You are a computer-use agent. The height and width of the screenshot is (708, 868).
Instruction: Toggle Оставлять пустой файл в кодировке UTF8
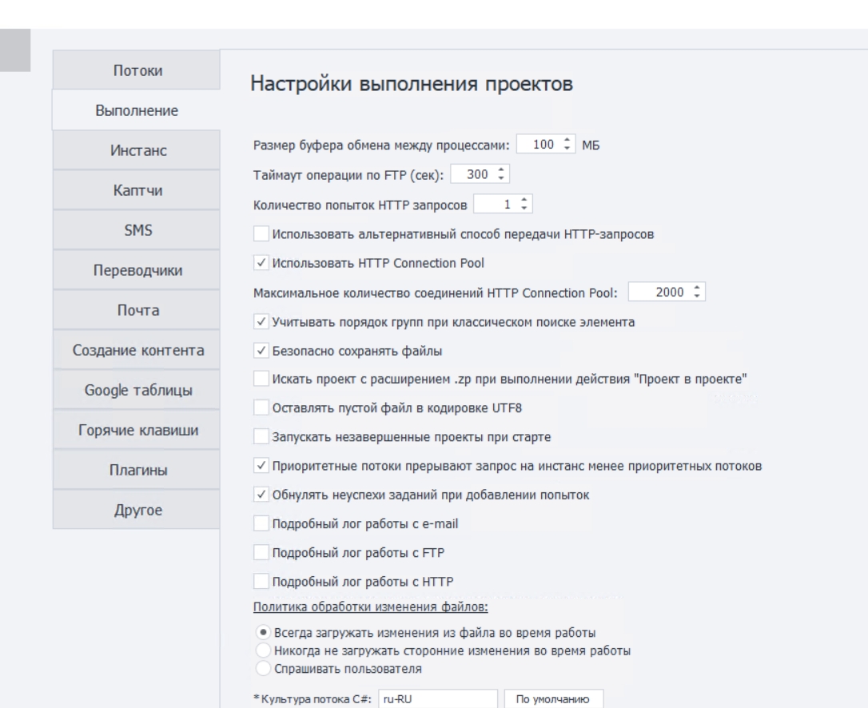coord(261,408)
